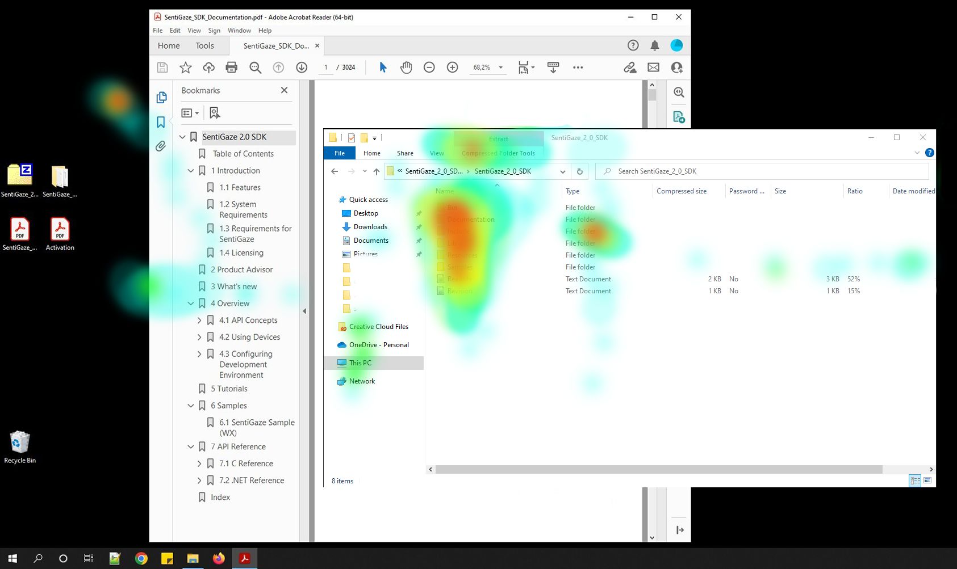
Task: Open the blue File tab in Explorer
Action: coord(340,153)
